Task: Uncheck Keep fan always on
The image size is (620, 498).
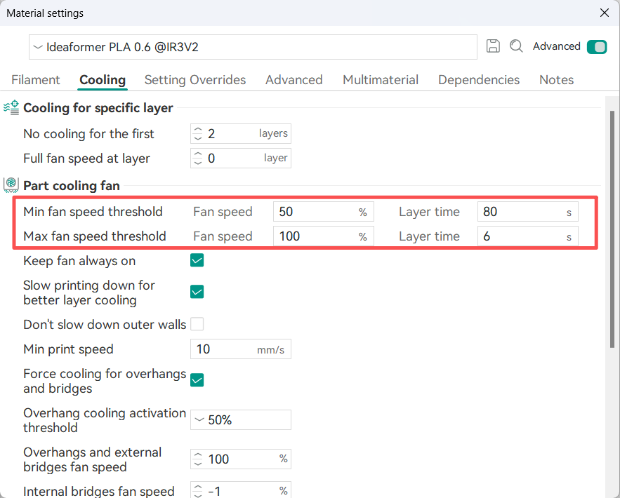Action: coord(197,261)
